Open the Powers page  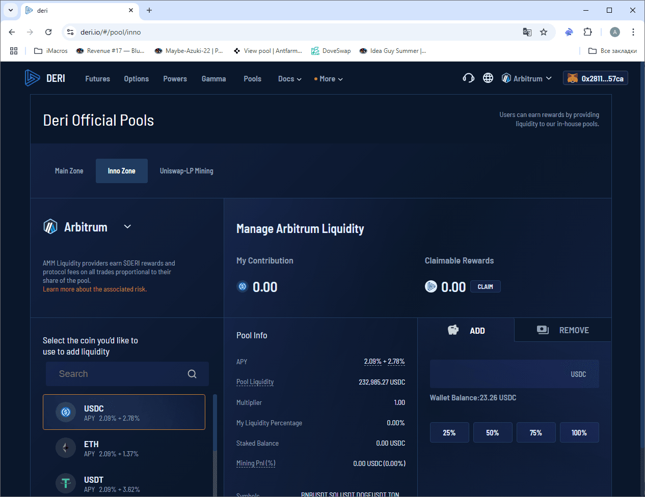click(175, 79)
